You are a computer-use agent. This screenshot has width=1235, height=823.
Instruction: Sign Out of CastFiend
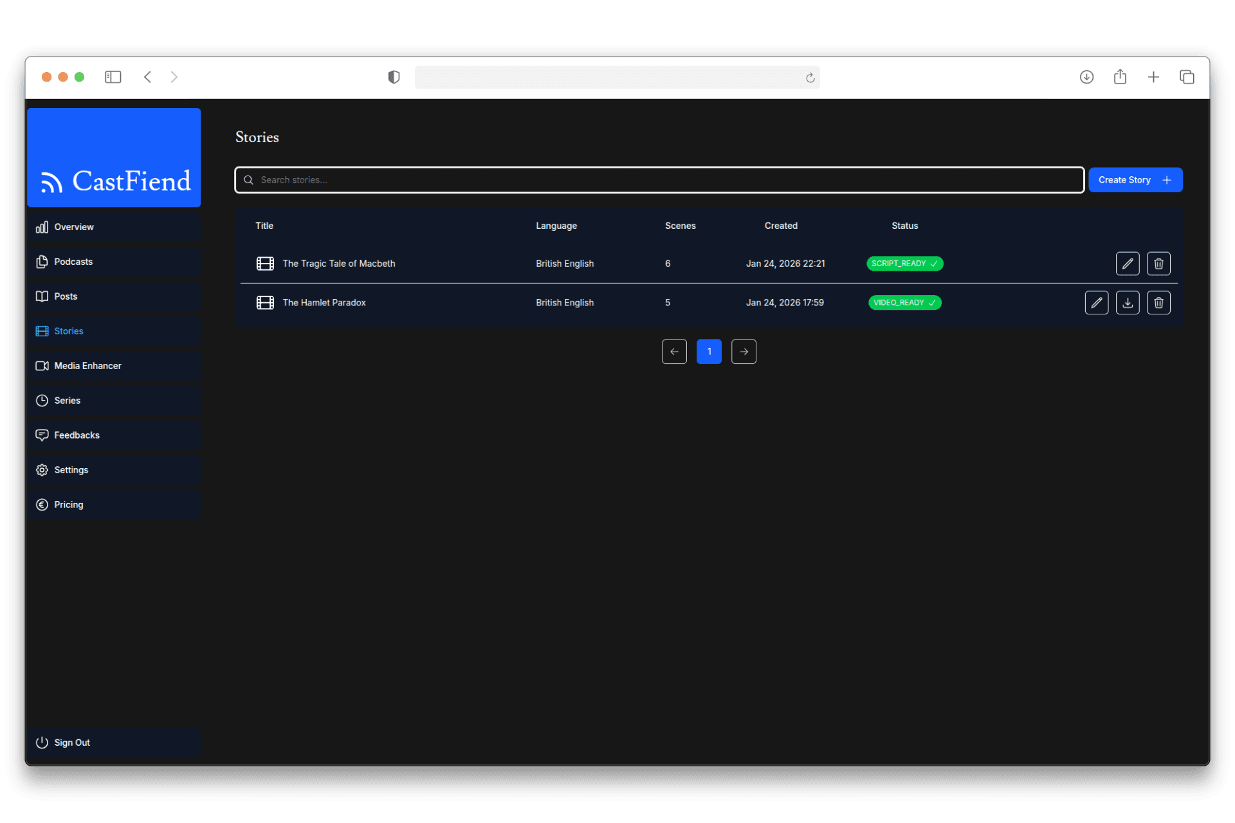click(114, 743)
